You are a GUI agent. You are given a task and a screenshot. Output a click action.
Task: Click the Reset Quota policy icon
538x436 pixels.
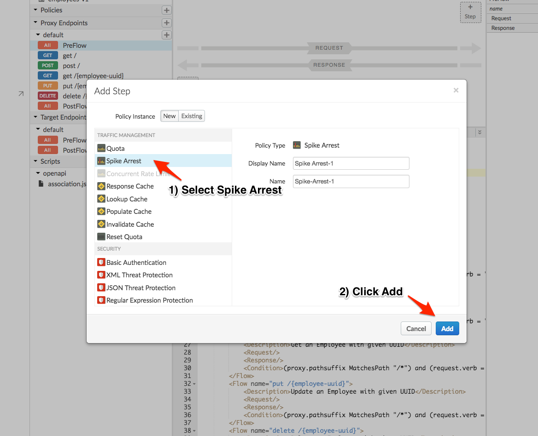tap(101, 237)
